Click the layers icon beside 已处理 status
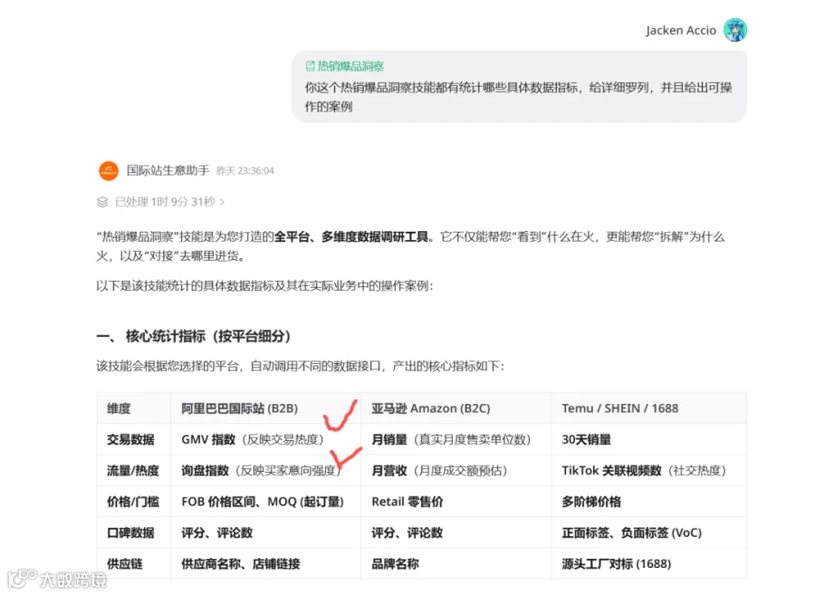Image resolution: width=815 pixels, height=595 pixels. point(102,202)
